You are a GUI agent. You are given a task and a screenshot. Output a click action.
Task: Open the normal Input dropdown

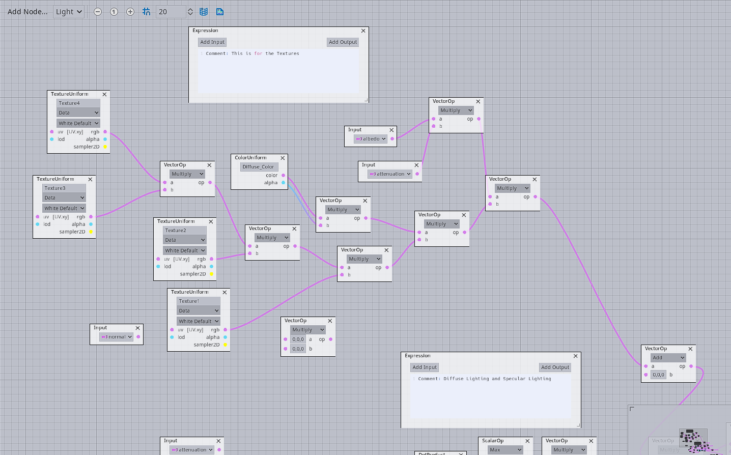coord(117,337)
